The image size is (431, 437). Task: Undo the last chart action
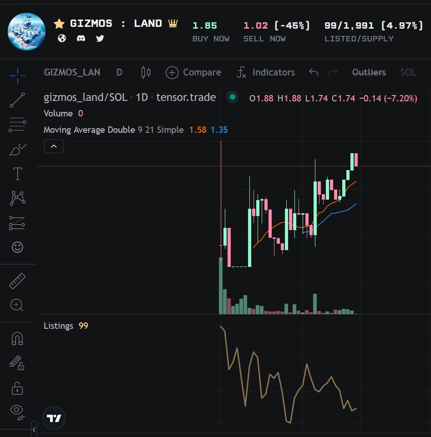coord(314,72)
